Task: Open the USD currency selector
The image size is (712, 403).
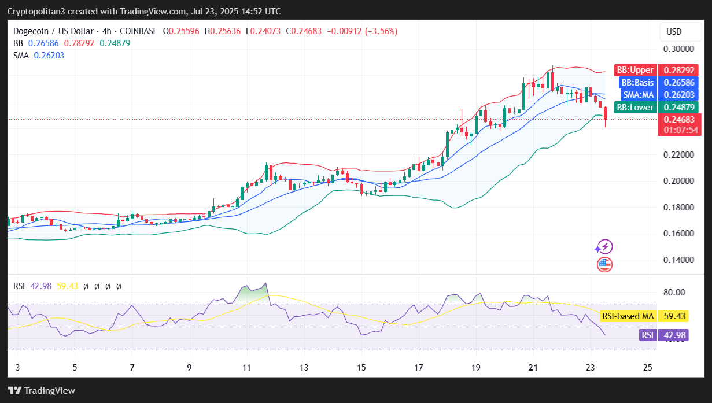Action: click(674, 32)
